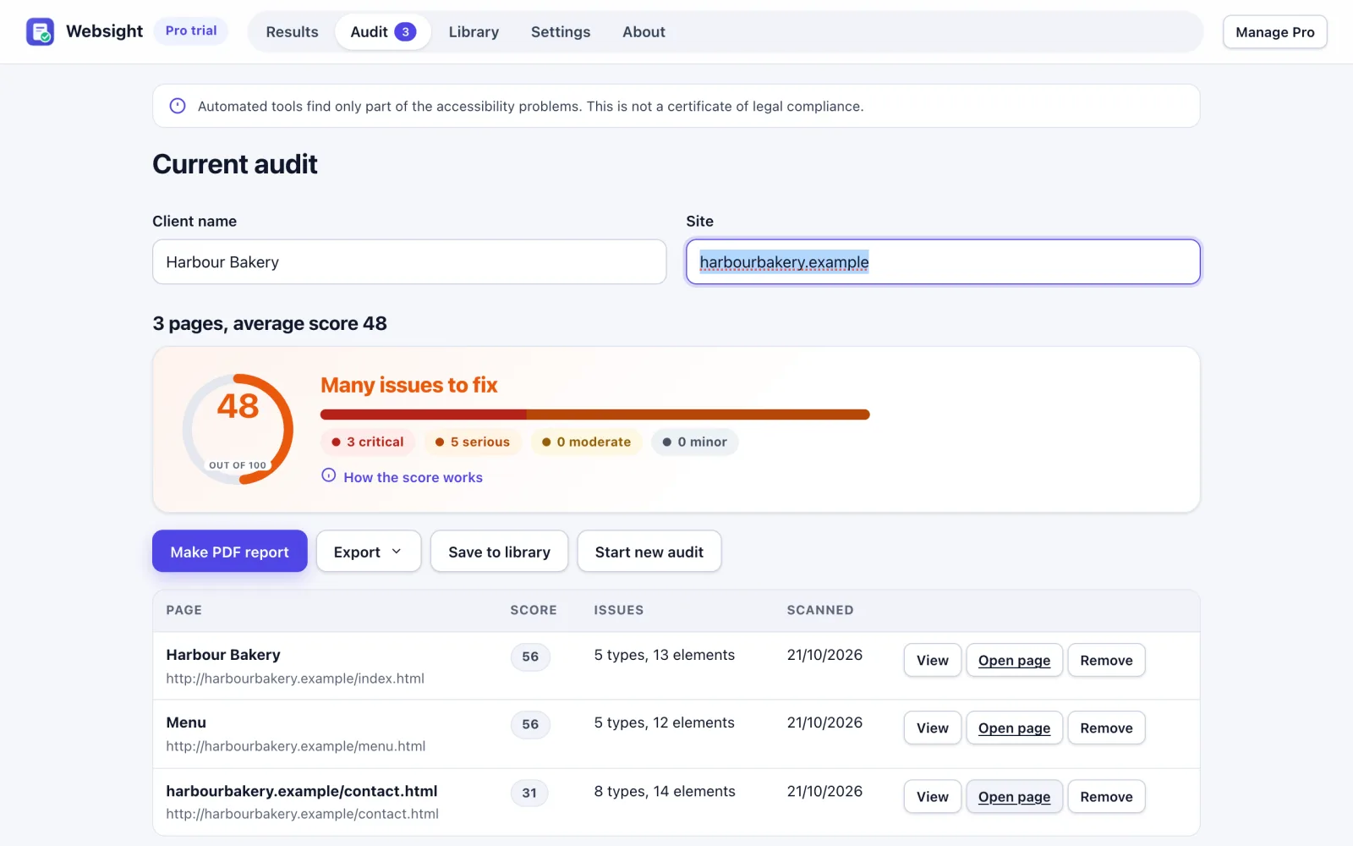Click the ISSUES column header
The height and width of the screenshot is (846, 1353).
point(619,610)
